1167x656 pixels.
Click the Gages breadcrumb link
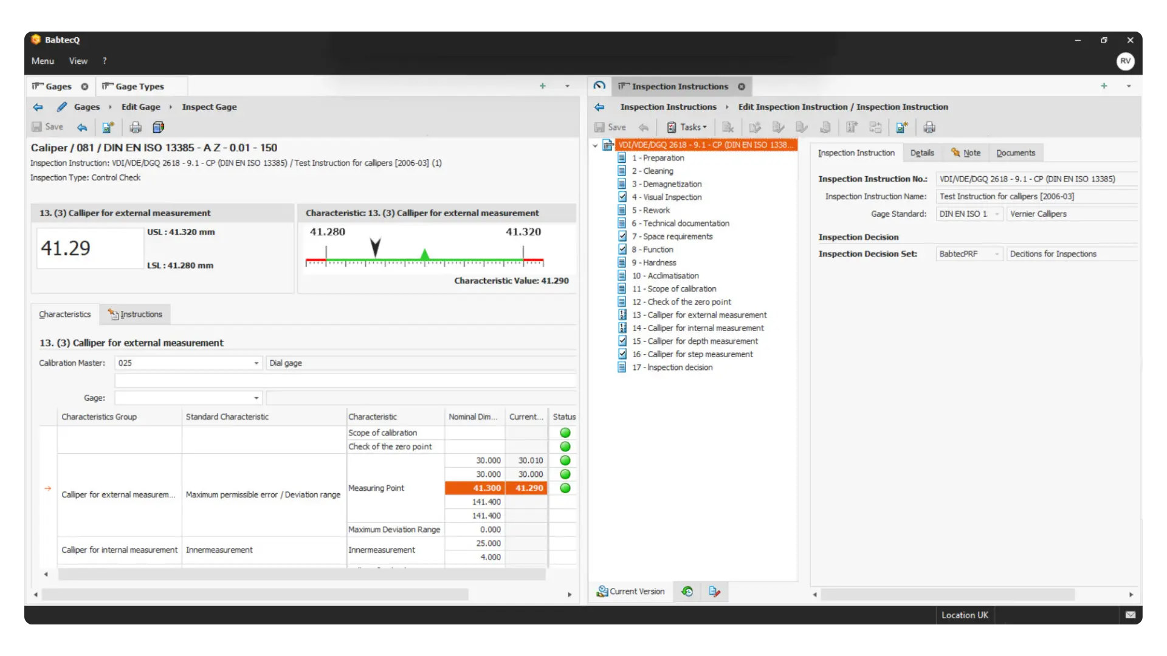tap(87, 107)
